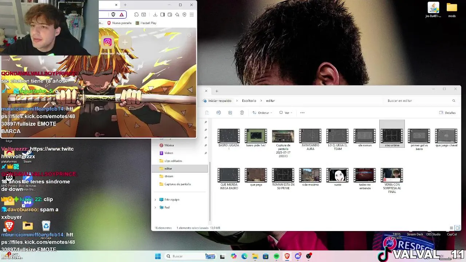Open mods folder on desktop
Image resolution: width=466 pixels, height=262 pixels.
click(x=452, y=10)
